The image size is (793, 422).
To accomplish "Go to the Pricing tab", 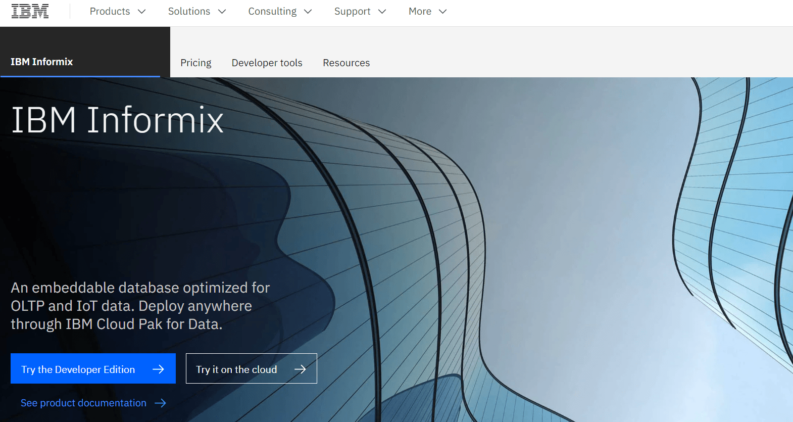I will (196, 63).
